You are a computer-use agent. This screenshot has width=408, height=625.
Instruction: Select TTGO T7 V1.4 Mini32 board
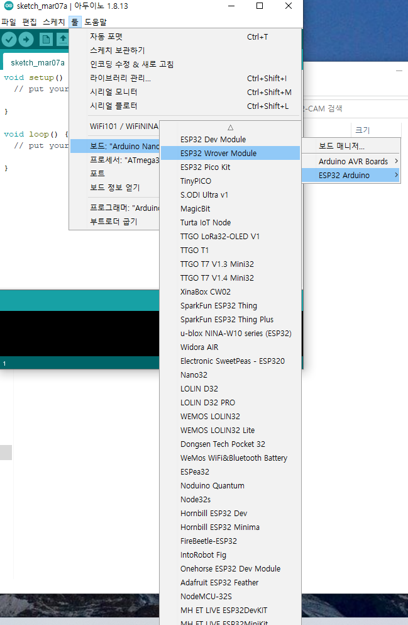click(231, 278)
